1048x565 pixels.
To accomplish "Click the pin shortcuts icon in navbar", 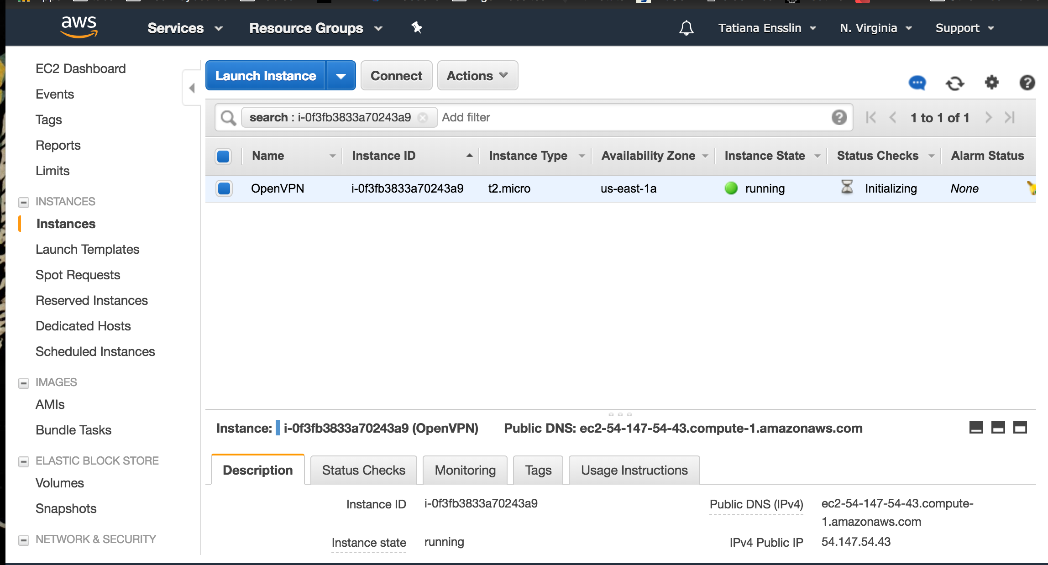I will (417, 27).
